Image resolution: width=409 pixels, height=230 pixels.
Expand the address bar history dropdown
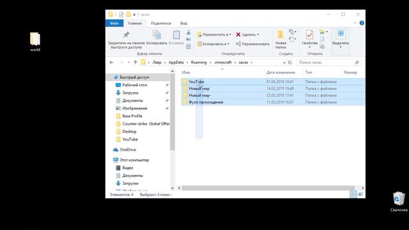[x=284, y=63]
